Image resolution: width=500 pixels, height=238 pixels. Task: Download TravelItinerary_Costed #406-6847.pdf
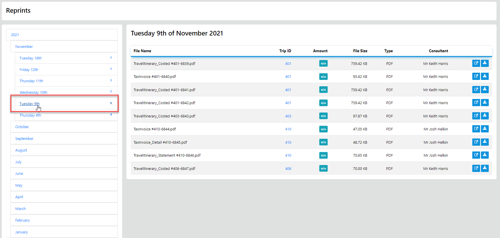coord(485,168)
